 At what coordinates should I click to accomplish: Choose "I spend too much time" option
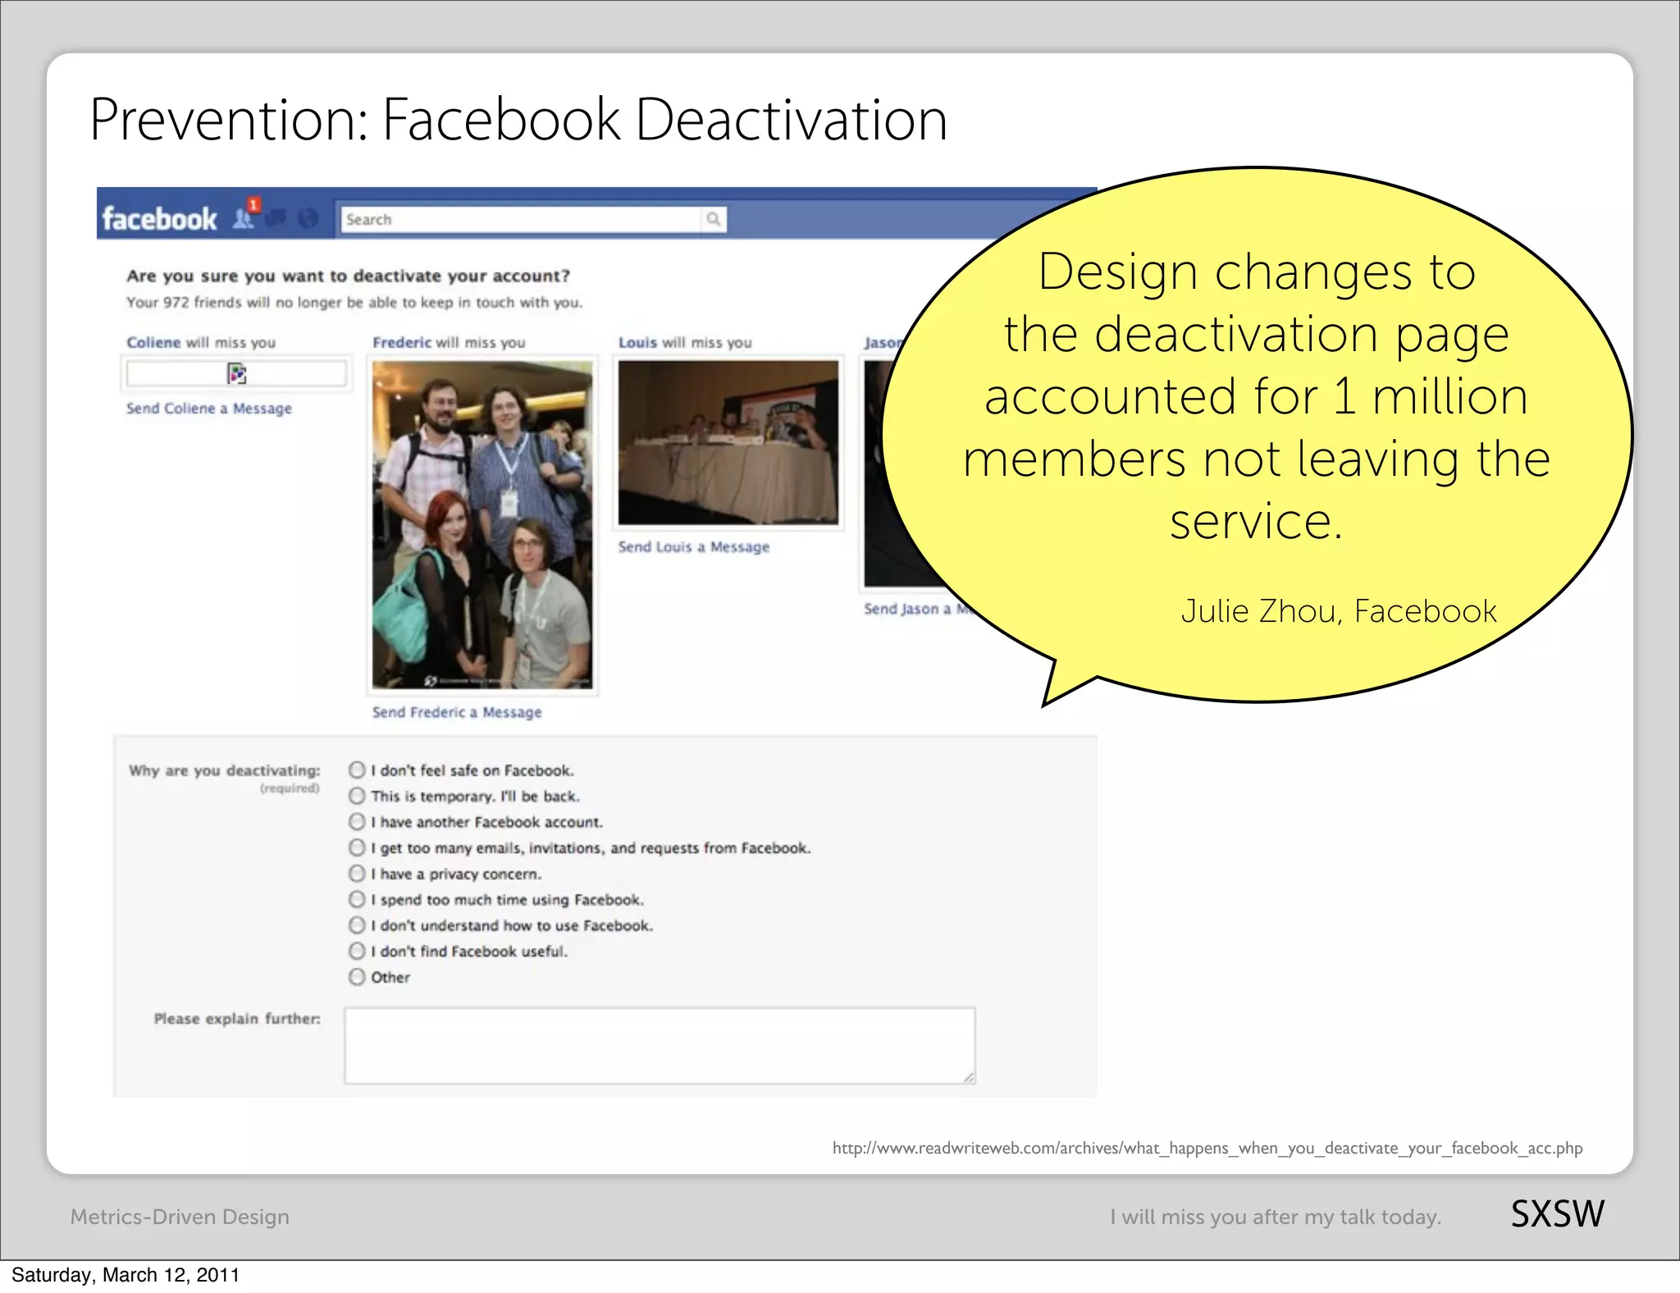click(357, 899)
